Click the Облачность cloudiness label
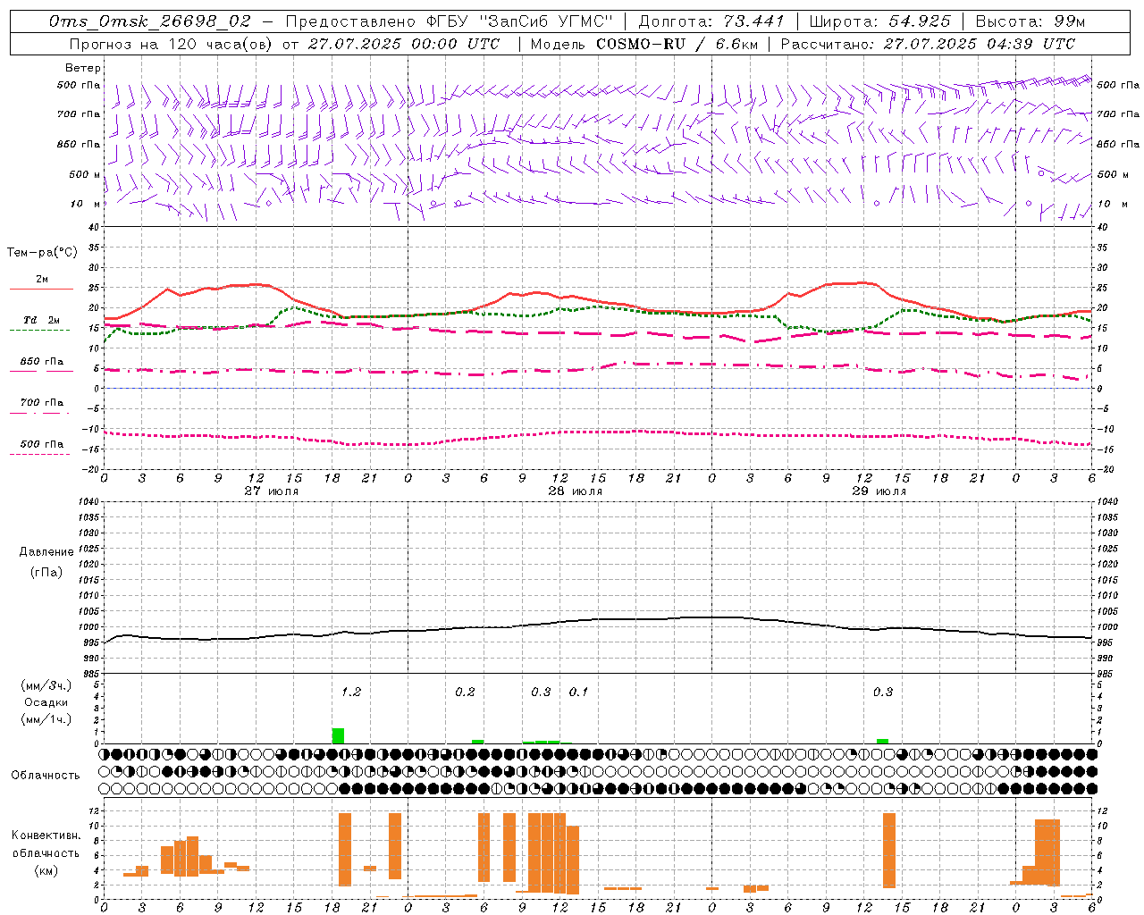 (x=46, y=776)
